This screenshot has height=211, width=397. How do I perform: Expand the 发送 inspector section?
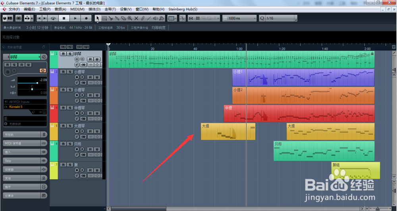point(25,178)
